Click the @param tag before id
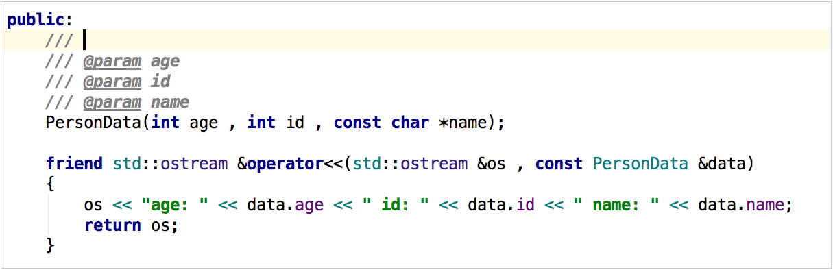833x270 pixels. (x=112, y=82)
